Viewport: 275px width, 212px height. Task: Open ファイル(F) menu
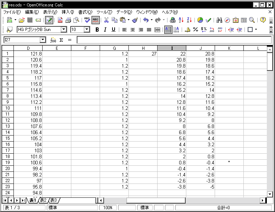coord(12,12)
